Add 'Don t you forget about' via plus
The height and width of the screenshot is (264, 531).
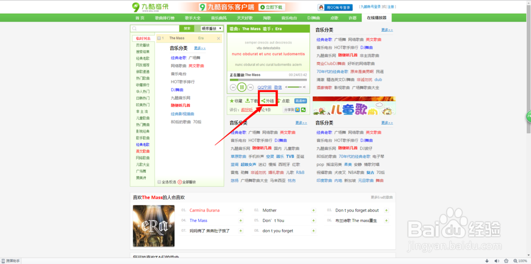click(x=387, y=210)
